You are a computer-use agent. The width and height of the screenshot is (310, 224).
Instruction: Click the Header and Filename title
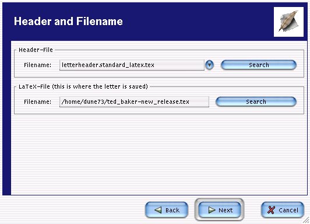click(x=68, y=21)
